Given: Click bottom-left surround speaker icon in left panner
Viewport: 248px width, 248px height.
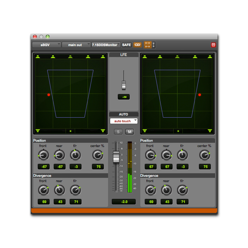Looking at the screenshot, I should tap(38, 131).
